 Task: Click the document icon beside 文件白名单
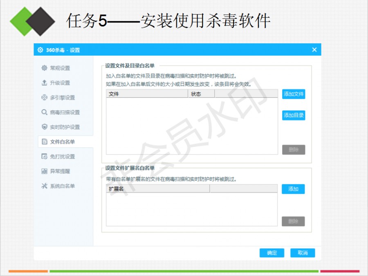tap(45, 142)
